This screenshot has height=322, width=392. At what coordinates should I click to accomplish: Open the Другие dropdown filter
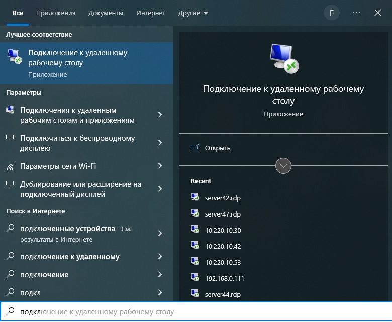pos(193,13)
